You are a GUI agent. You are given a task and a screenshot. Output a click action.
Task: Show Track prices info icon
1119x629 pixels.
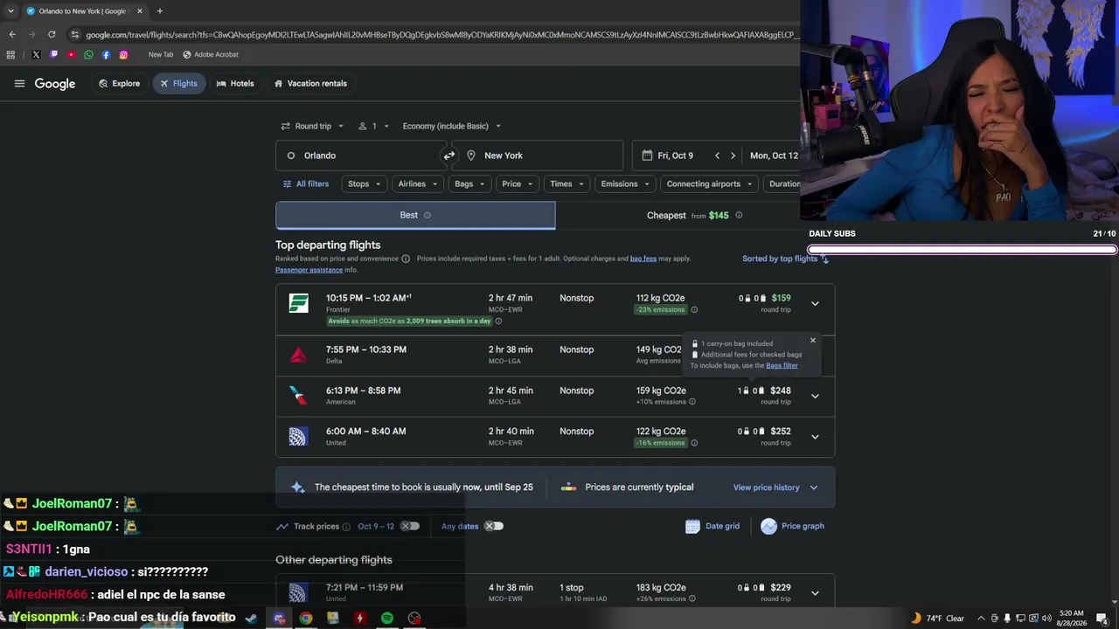346,527
